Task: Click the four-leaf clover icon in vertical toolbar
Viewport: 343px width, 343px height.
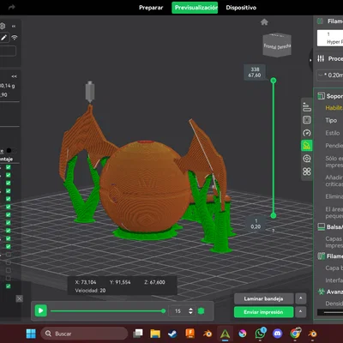Action: pyautogui.click(x=307, y=171)
